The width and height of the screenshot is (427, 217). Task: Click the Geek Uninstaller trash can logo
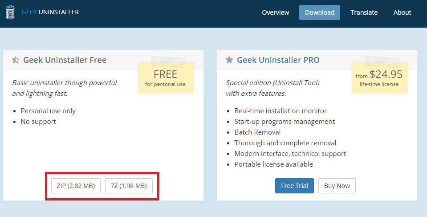[x=10, y=12]
